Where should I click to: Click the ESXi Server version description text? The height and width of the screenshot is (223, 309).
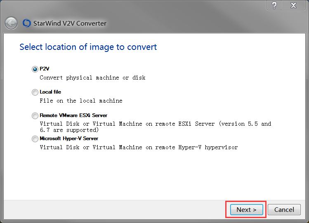click(155, 127)
